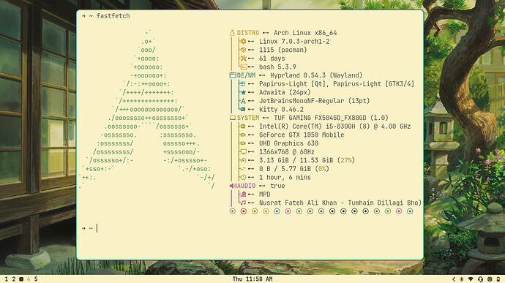The height and width of the screenshot is (283, 505).
Task: Click the Papirus-Light [GTK3/4] text
Action: click(373, 83)
